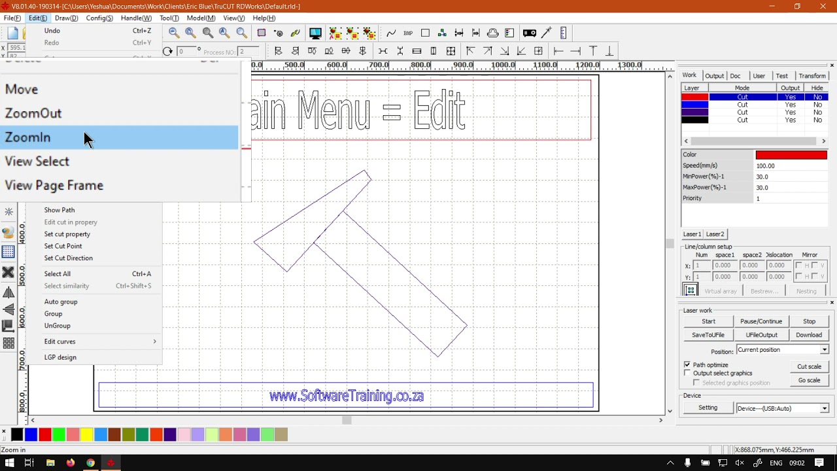Image resolution: width=837 pixels, height=471 pixels.
Task: Click the layer list horizontal scrollbar
Action: click(x=755, y=141)
